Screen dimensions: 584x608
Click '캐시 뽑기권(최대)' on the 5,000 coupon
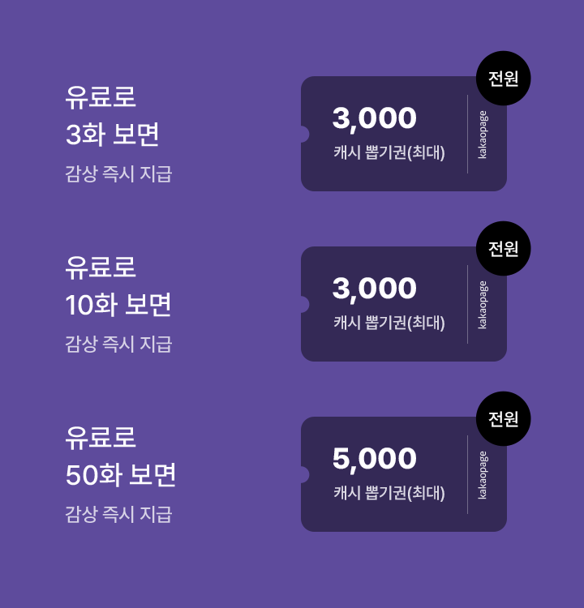(389, 493)
